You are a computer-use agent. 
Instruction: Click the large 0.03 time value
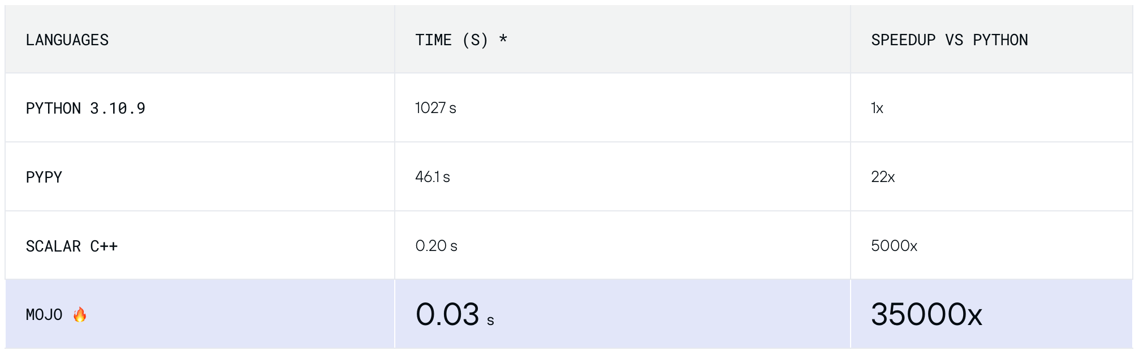(x=447, y=314)
